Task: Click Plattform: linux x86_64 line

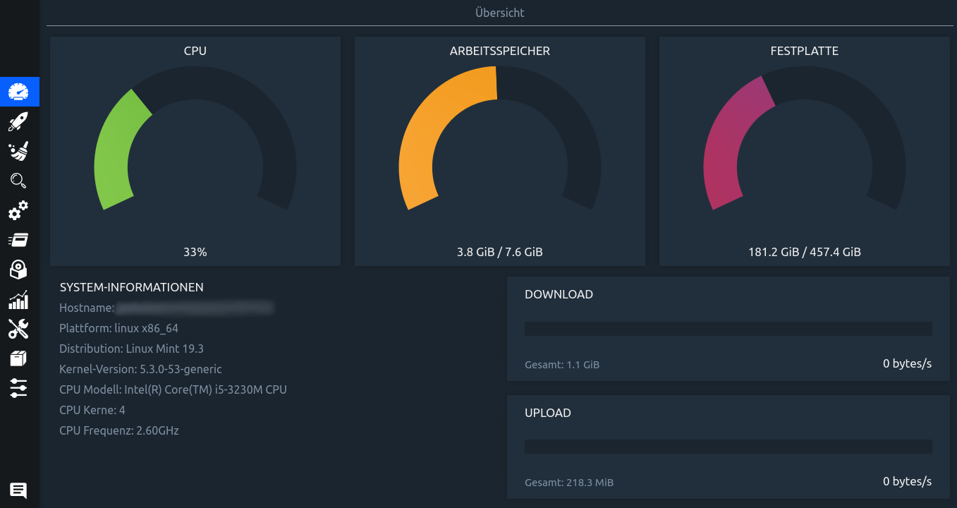Action: pos(118,328)
